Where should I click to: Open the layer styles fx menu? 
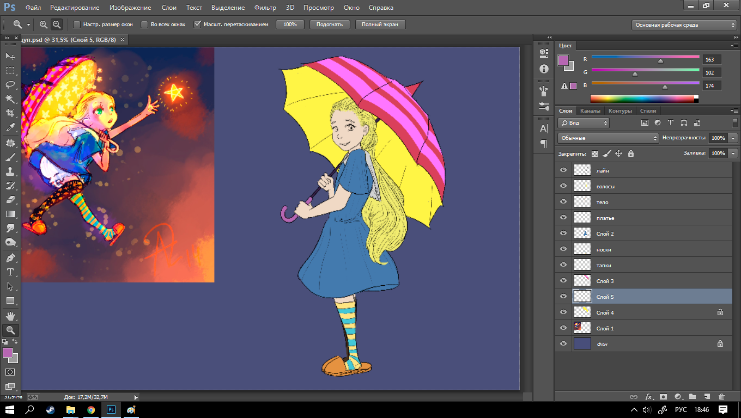649,397
